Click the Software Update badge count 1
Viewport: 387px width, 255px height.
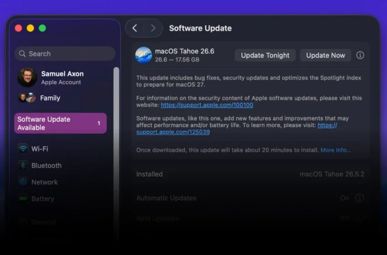[x=99, y=123]
